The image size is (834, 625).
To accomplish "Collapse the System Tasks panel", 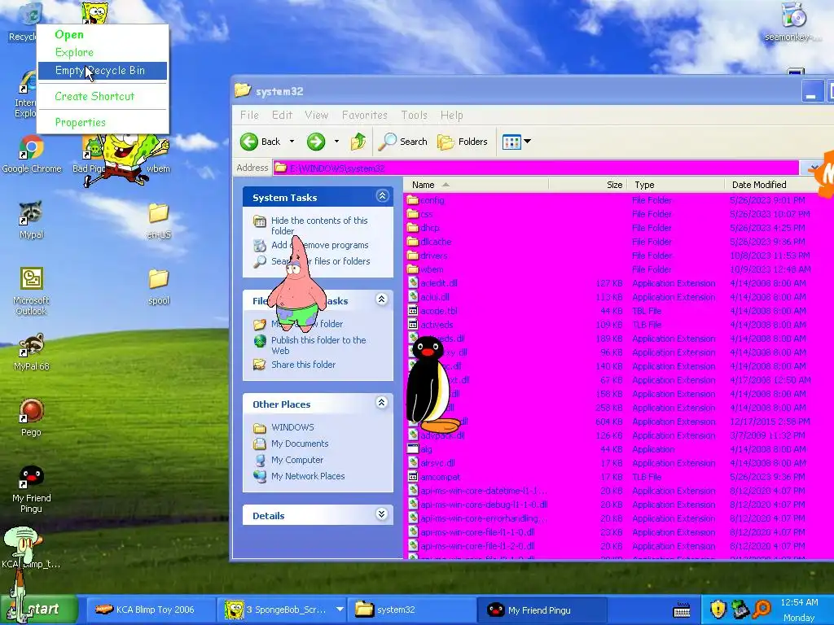I will pyautogui.click(x=382, y=196).
